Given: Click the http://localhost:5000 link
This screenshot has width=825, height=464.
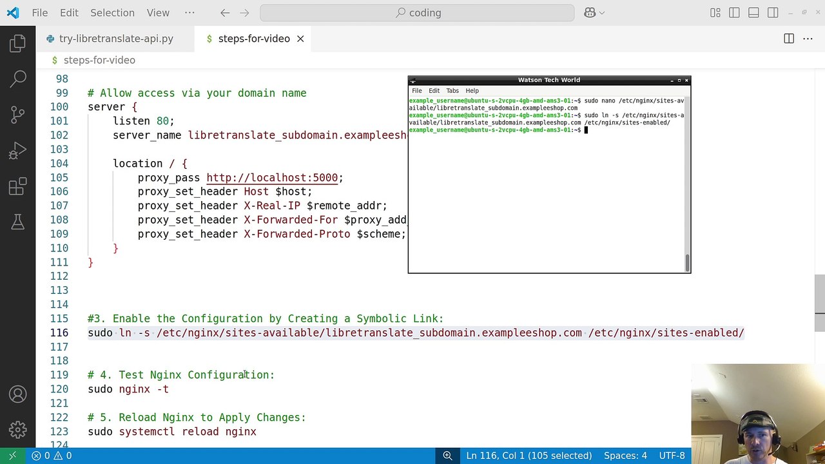Looking at the screenshot, I should [271, 177].
